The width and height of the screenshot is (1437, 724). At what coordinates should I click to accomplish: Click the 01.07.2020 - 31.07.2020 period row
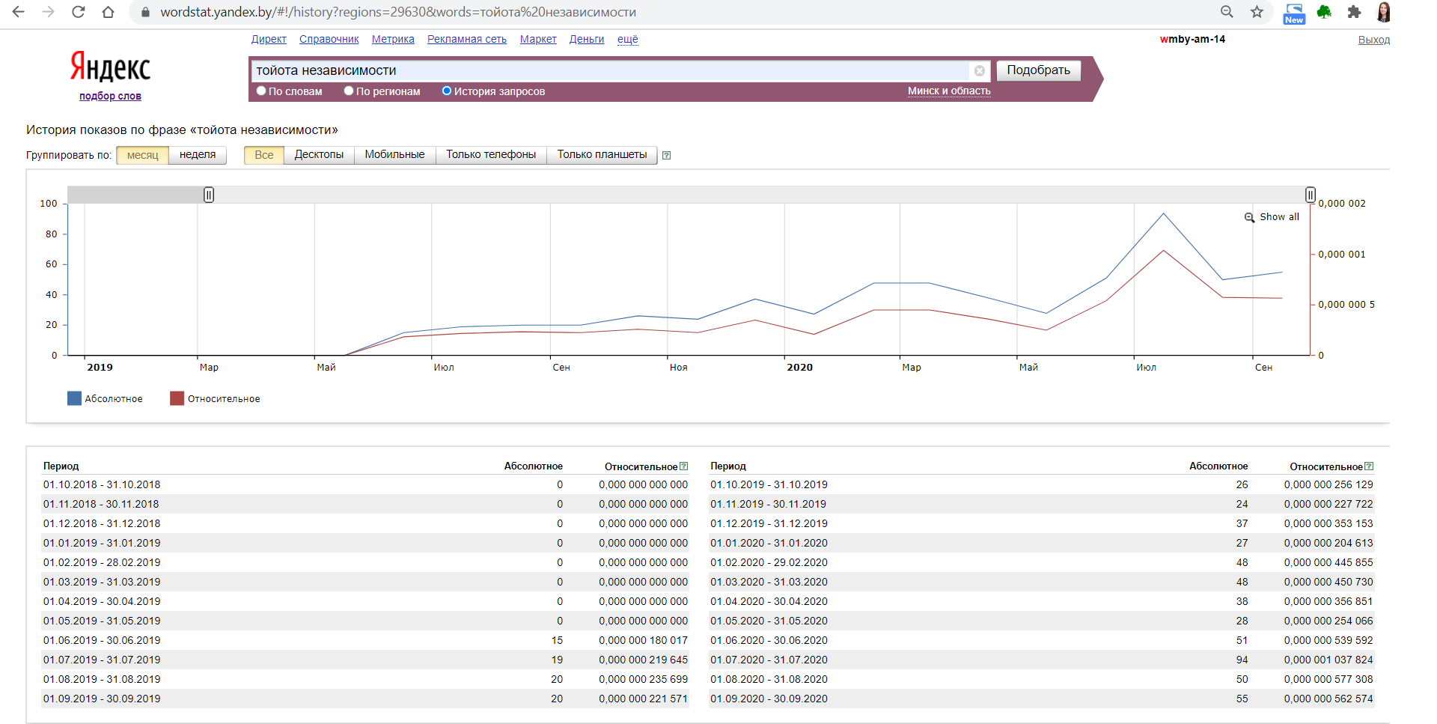coord(1041,660)
